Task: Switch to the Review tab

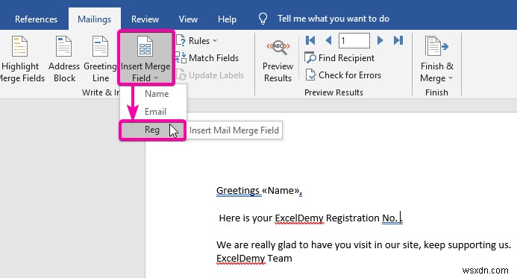Action: (x=145, y=19)
